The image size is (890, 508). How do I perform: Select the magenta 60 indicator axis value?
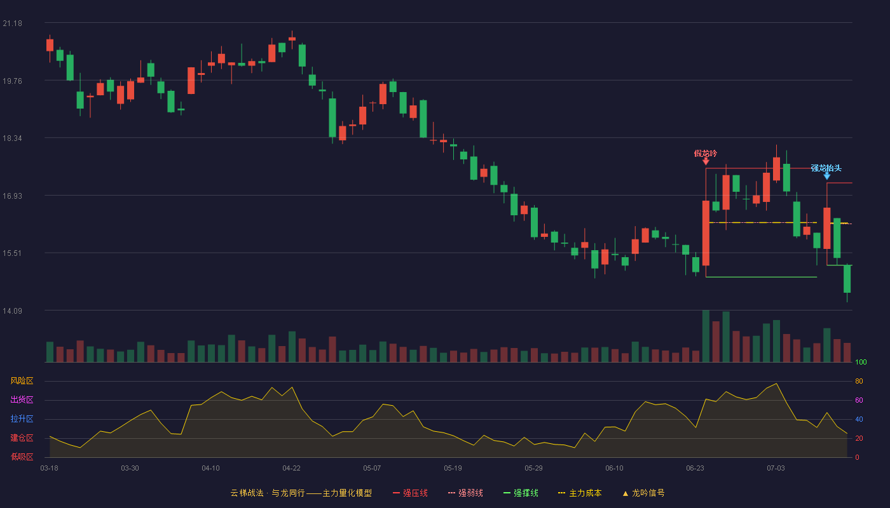tap(859, 400)
